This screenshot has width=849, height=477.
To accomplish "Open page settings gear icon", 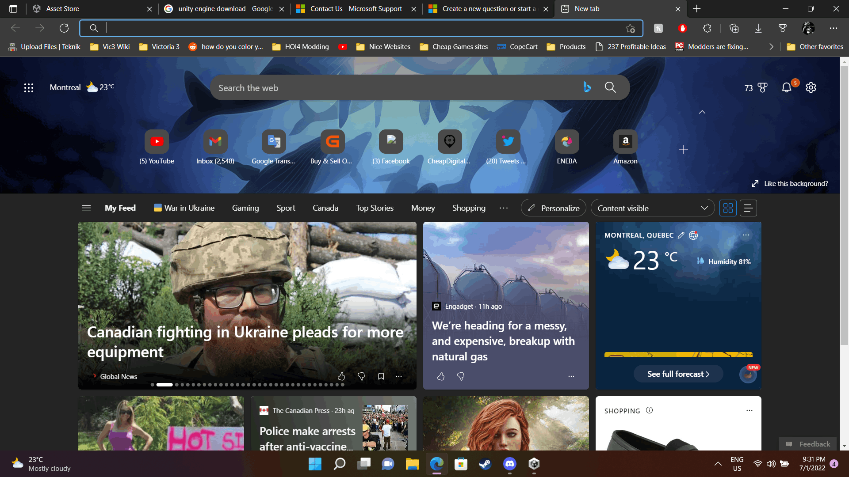I will click(x=811, y=87).
